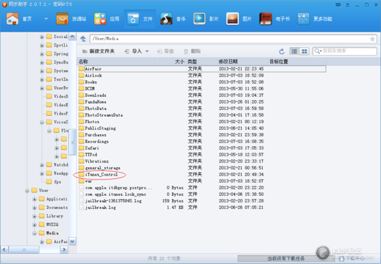
Task: Create a folder with 新建文件夹
Action: pyautogui.click(x=99, y=51)
